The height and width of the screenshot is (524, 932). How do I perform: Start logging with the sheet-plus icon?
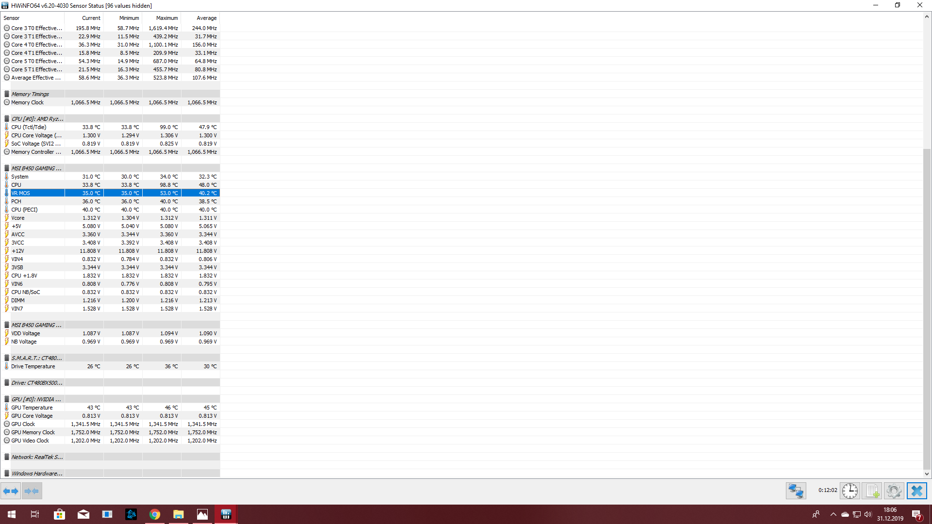pyautogui.click(x=872, y=491)
